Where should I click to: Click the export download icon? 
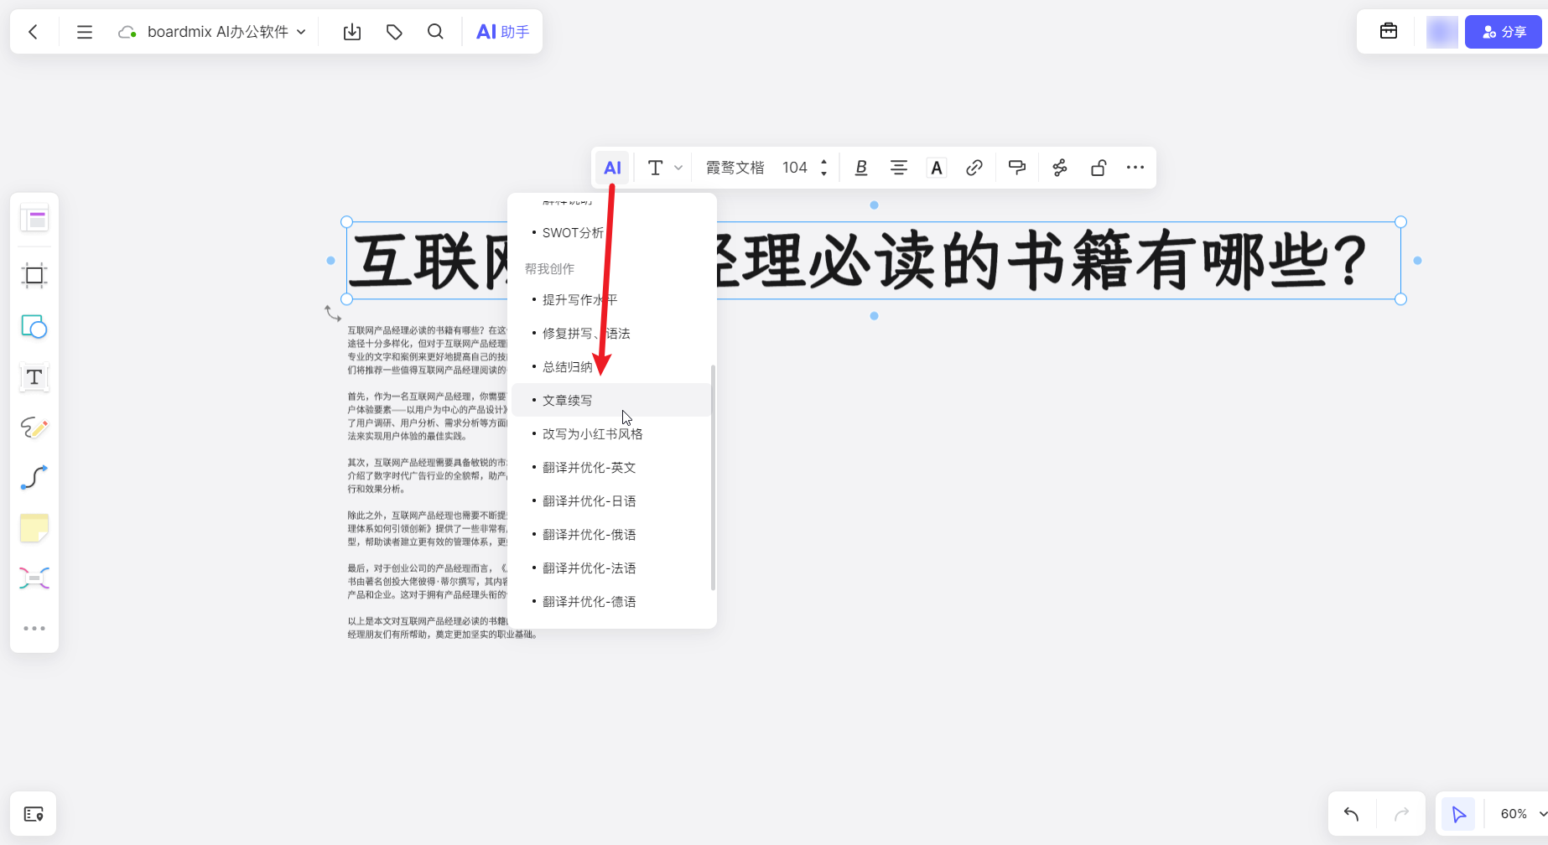click(x=352, y=32)
